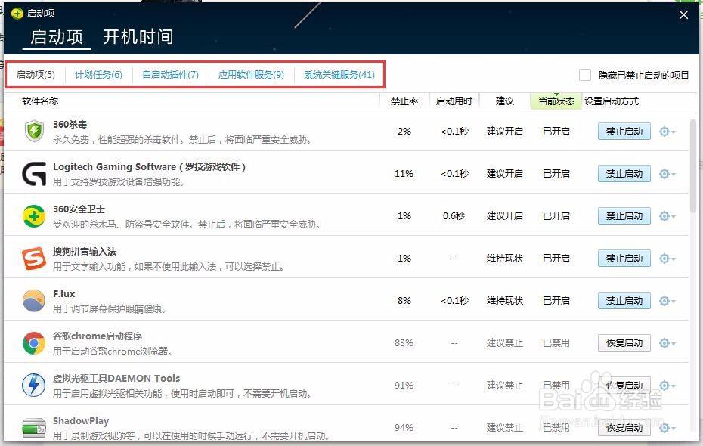703x446 pixels.
Task: Click 恢复启动 for 虚拟光驱工具DAEMON Tools
Action: (624, 385)
